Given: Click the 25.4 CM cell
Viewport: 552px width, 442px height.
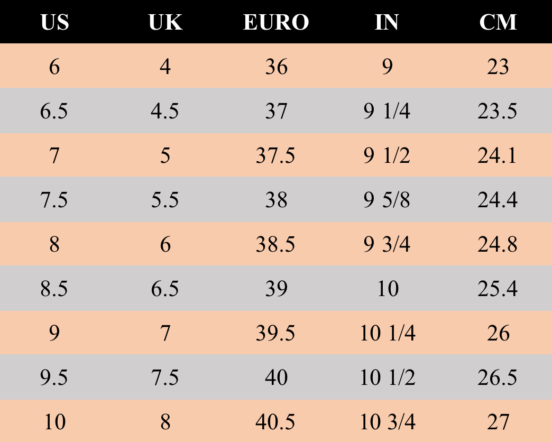Looking at the screenshot, I should click(x=498, y=289).
